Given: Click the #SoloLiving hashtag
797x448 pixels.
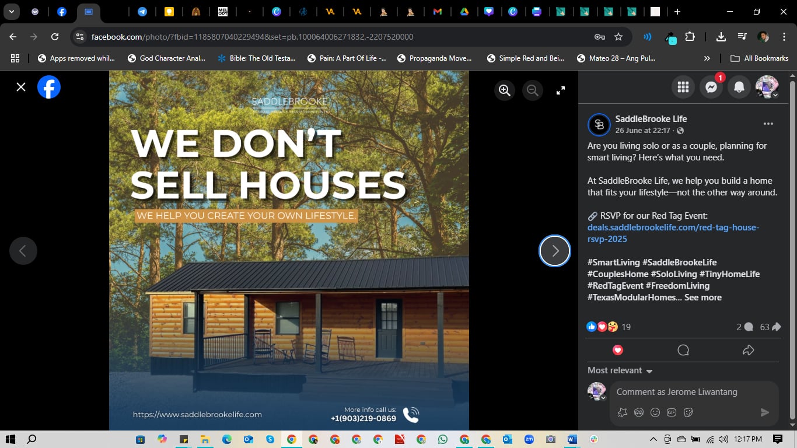Looking at the screenshot, I should click(674, 274).
